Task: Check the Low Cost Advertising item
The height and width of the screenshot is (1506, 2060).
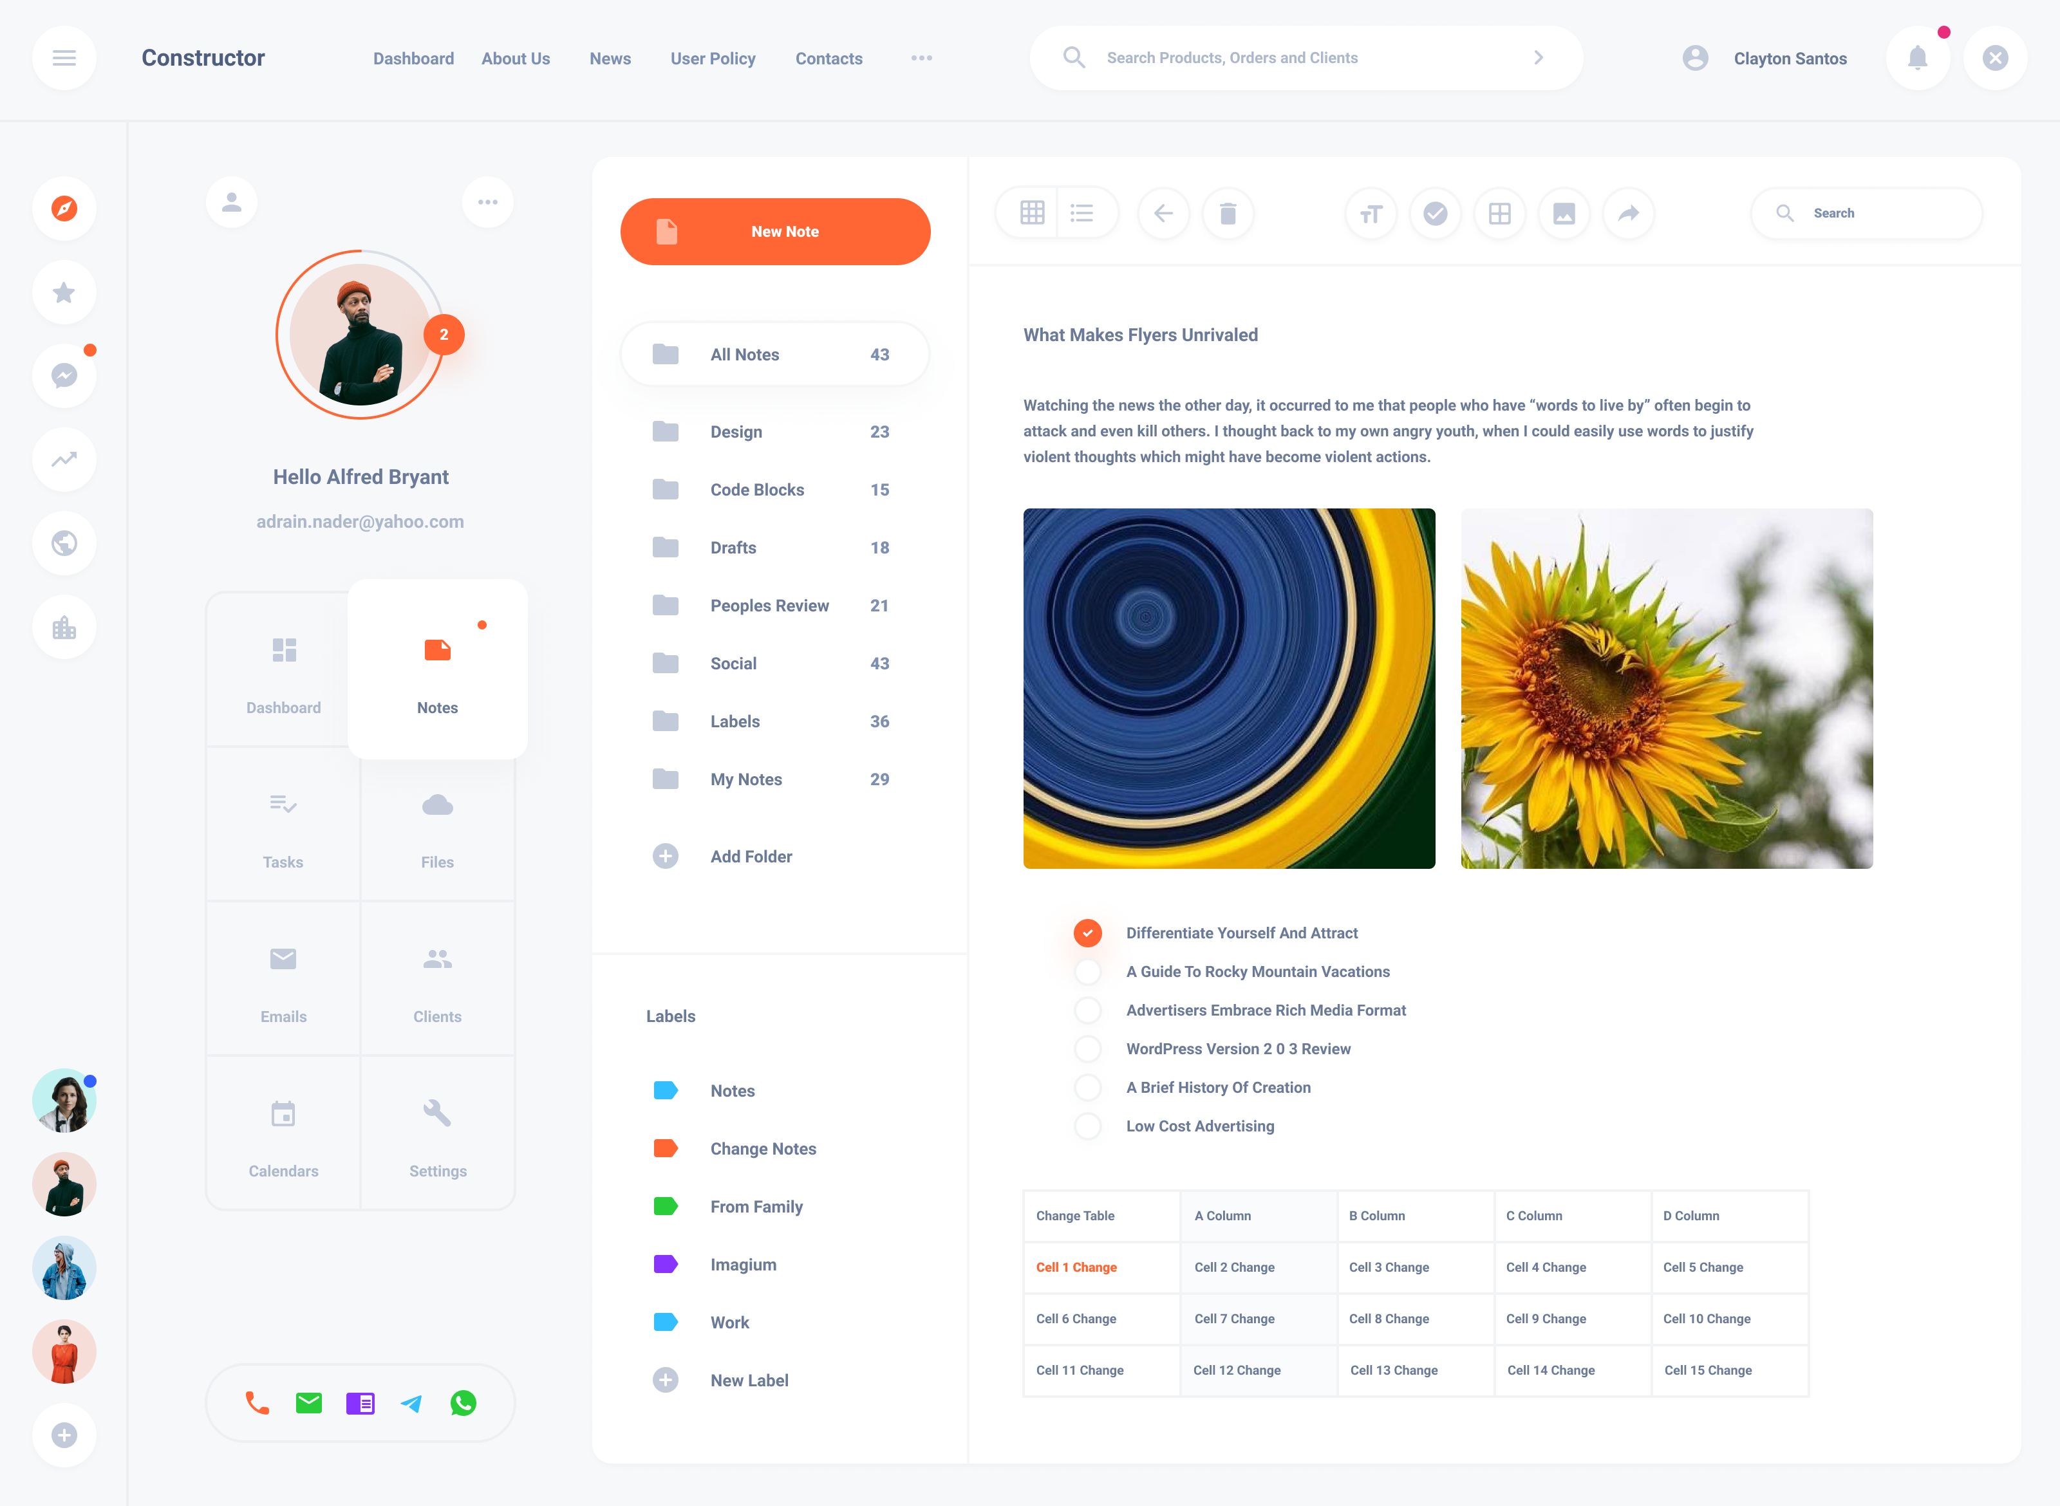Action: click(1087, 1126)
